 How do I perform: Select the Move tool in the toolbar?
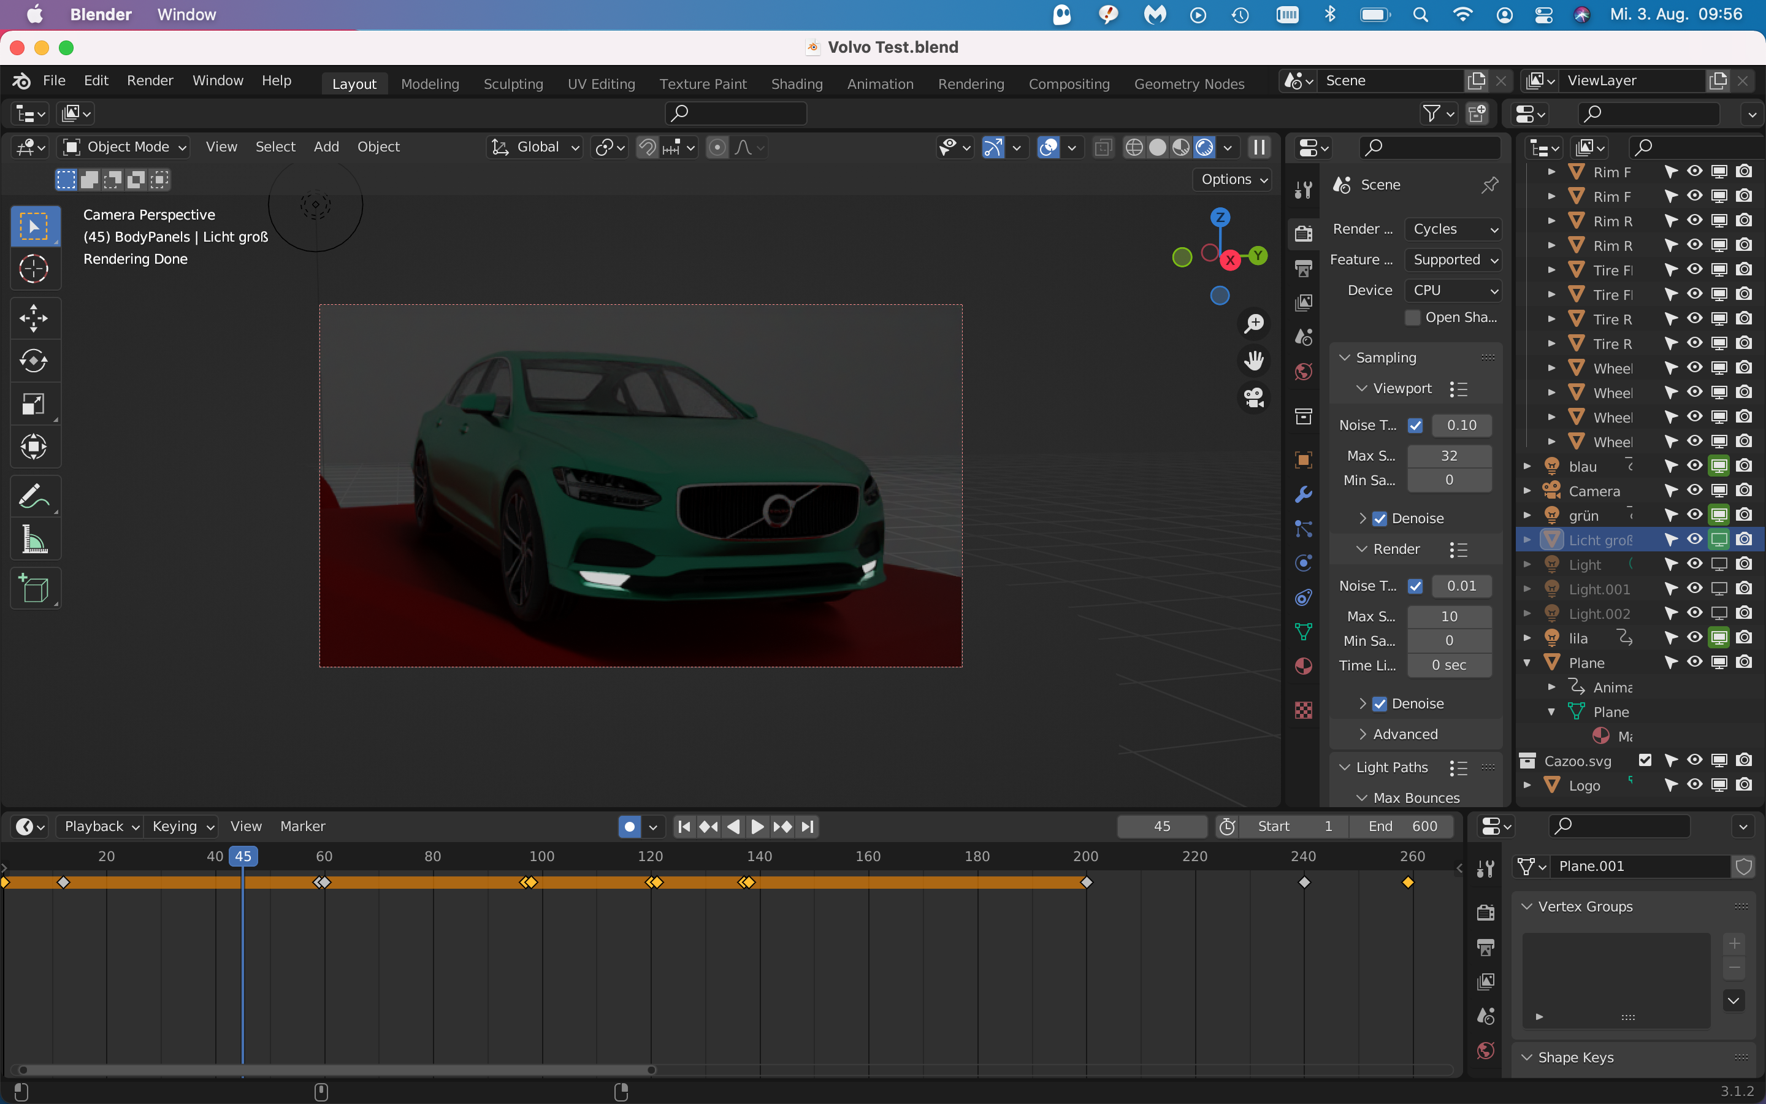pyautogui.click(x=34, y=318)
